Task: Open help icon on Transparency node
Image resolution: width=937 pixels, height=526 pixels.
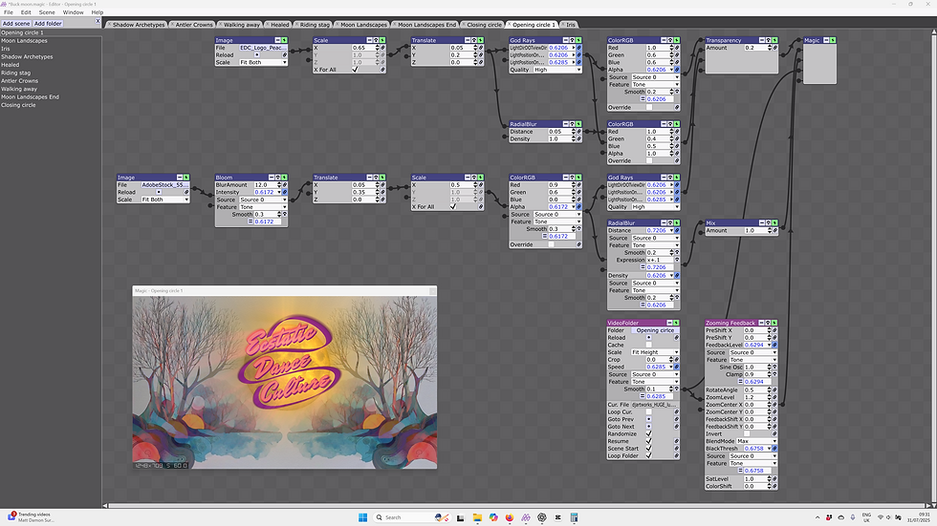Action: (768, 40)
